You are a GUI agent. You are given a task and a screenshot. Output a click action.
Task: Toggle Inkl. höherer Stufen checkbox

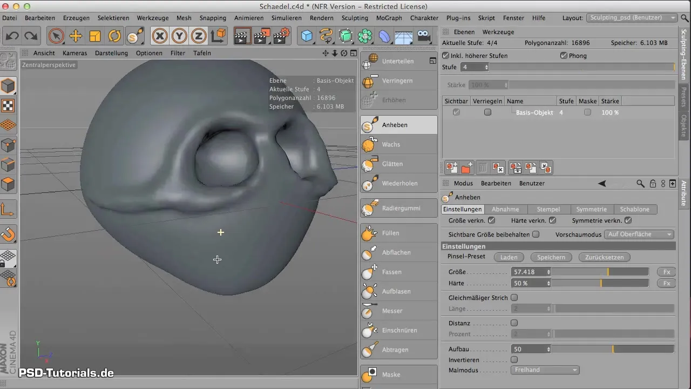pyautogui.click(x=445, y=56)
